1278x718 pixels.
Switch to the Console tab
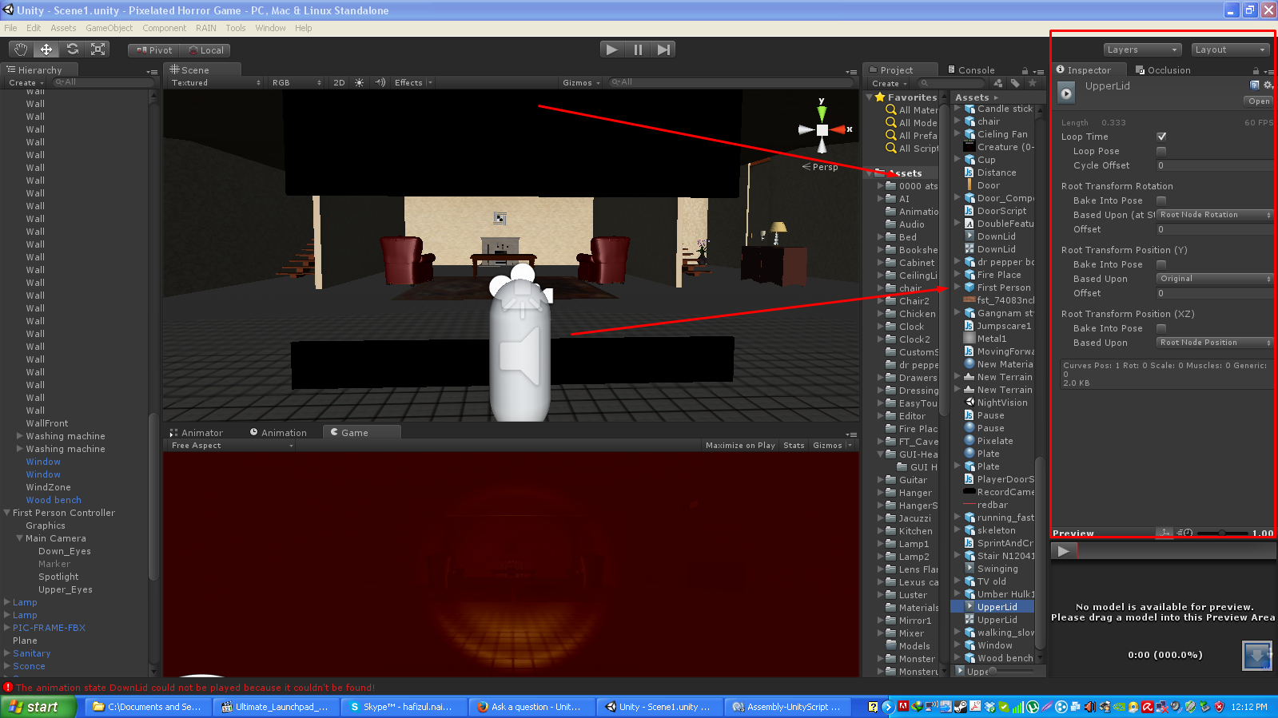(970, 70)
